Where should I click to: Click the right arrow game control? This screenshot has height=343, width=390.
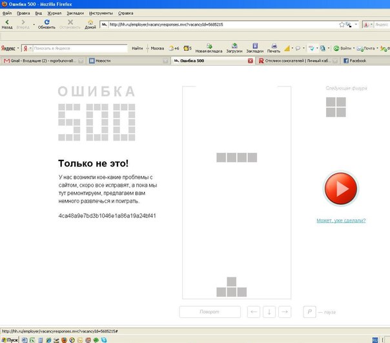[285, 311]
